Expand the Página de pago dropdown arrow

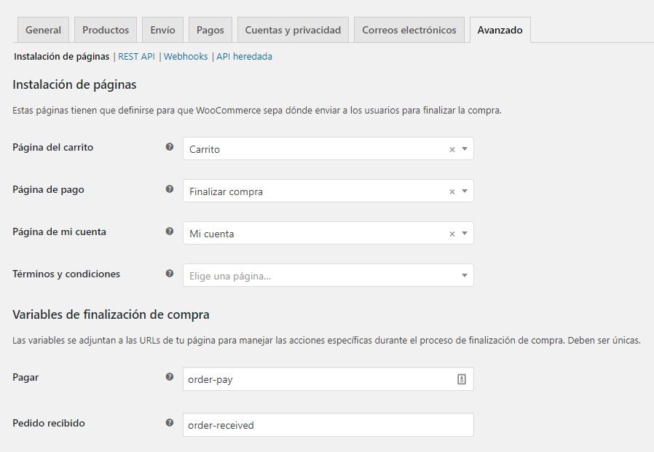click(x=464, y=191)
